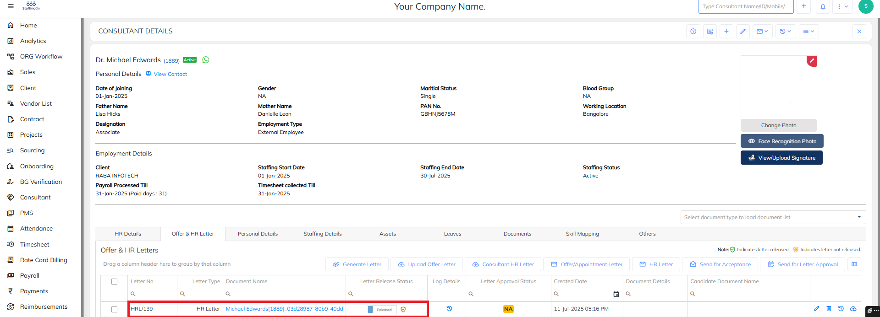Click the consultant search input field
Viewport: 880px width, 317px height.
pyautogui.click(x=746, y=6)
